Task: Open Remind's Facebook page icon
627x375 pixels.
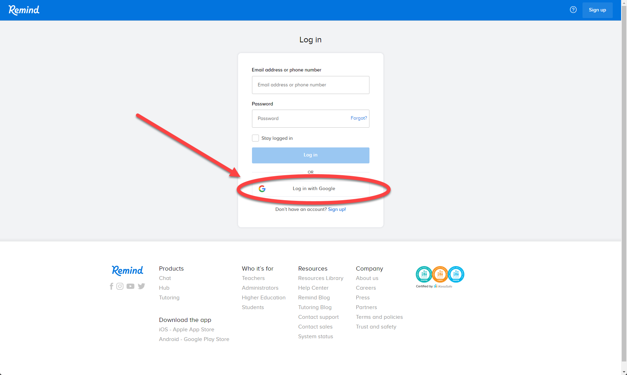Action: click(x=111, y=286)
